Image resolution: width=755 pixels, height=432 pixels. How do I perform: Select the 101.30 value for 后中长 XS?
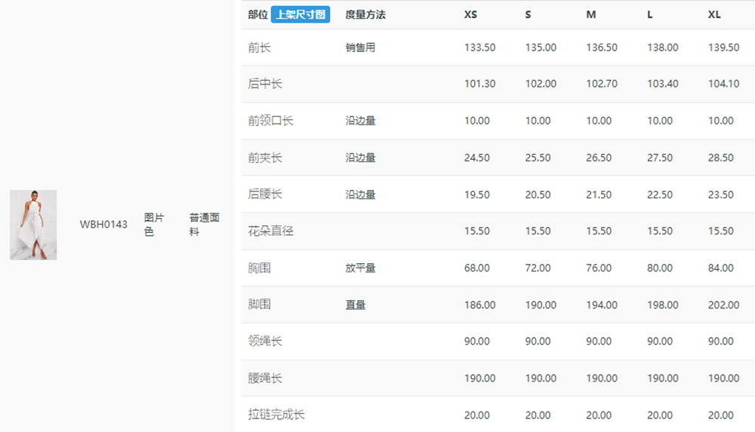coord(479,84)
